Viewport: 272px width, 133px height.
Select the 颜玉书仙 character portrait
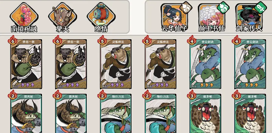pos(212,15)
